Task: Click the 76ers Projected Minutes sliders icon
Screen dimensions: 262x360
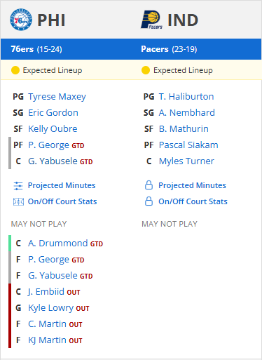Action: [18, 186]
